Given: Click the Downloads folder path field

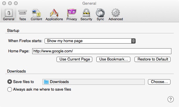Looking at the screenshot, I should [93, 82].
